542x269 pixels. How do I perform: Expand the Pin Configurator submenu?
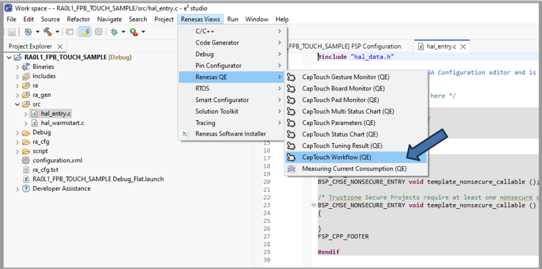pyautogui.click(x=218, y=66)
